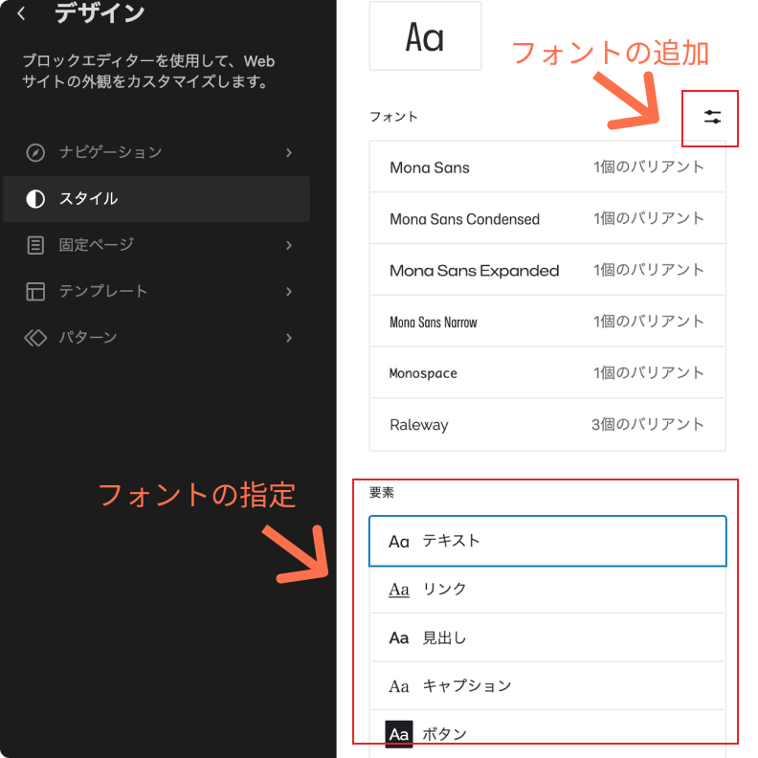758x758 pixels.
Task: Open the Mona Sans Expanded font row
Action: pyautogui.click(x=547, y=270)
